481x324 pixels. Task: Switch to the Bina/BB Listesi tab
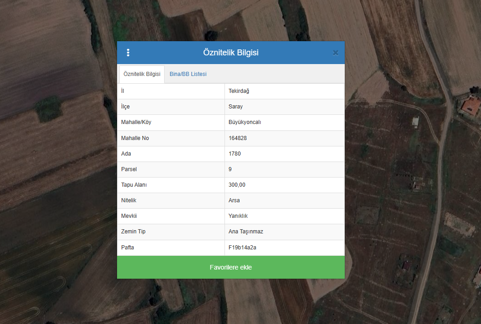(x=188, y=74)
